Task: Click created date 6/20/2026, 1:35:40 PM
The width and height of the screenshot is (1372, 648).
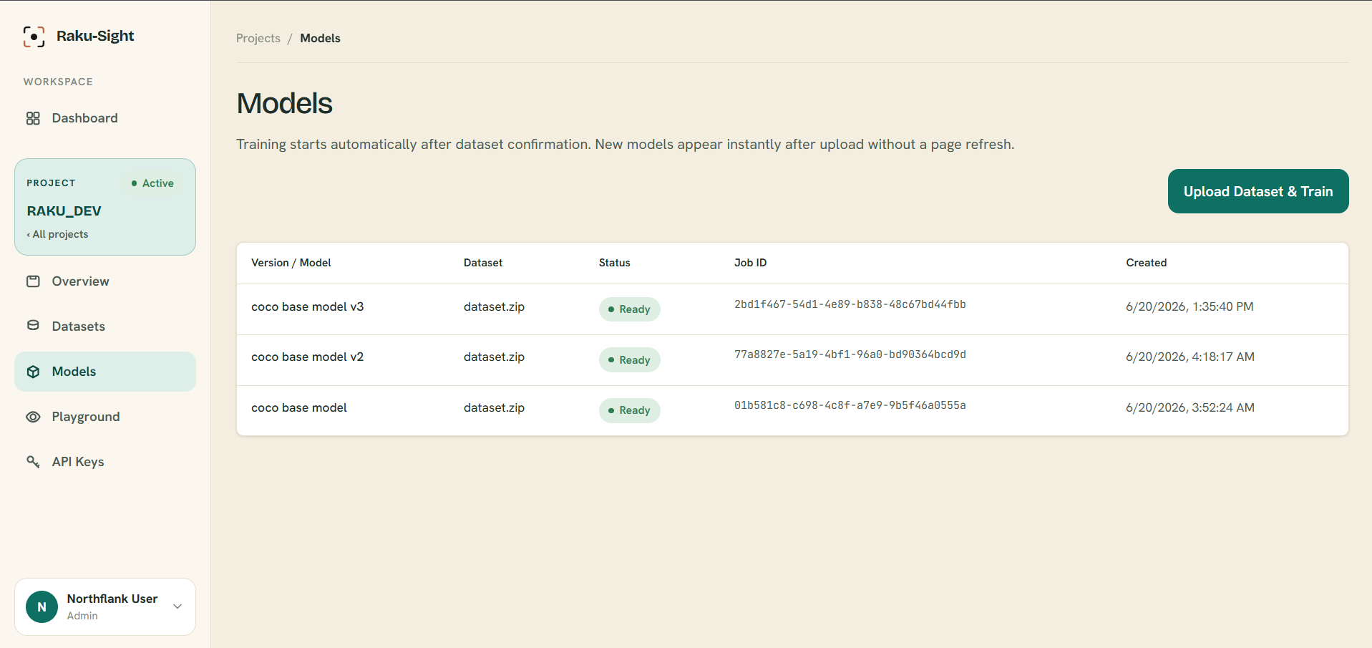Action: point(1189,306)
